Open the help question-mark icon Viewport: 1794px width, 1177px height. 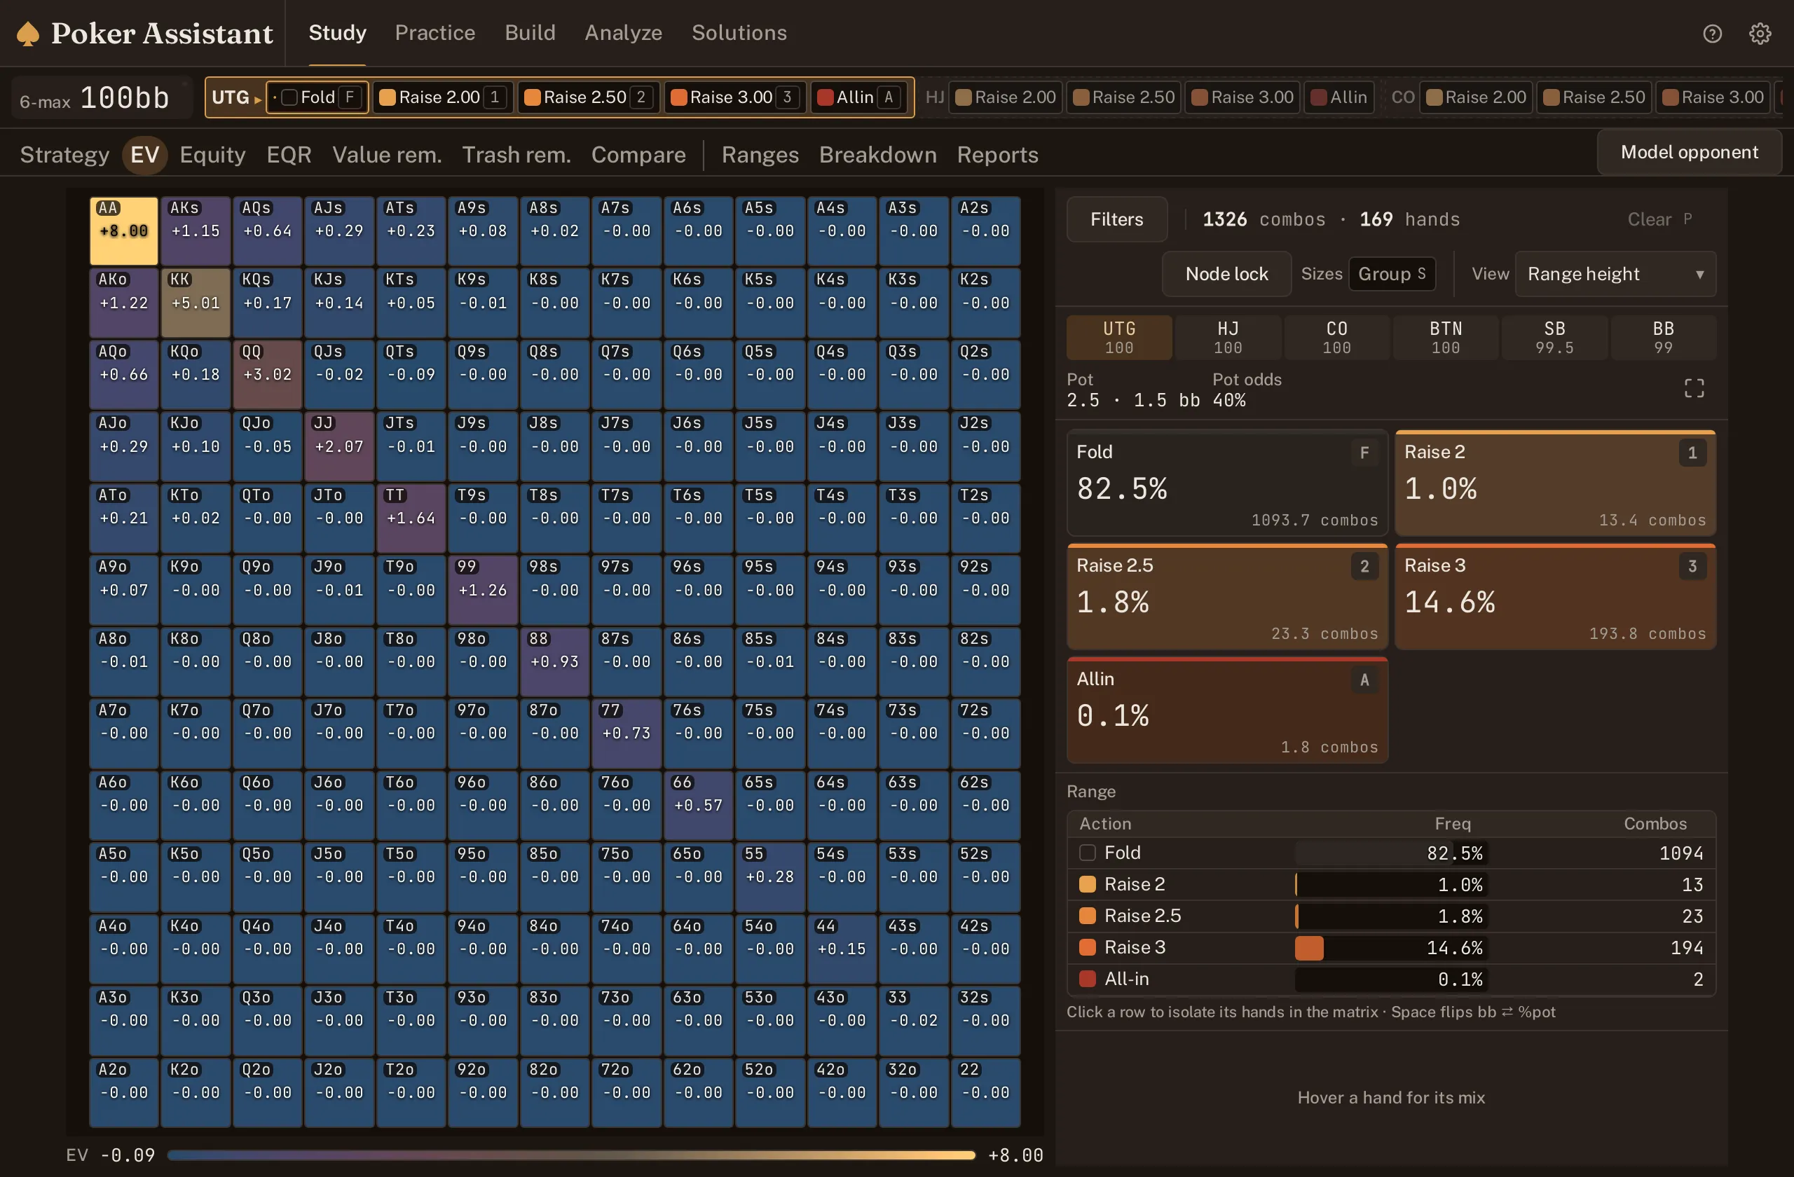click(1712, 33)
